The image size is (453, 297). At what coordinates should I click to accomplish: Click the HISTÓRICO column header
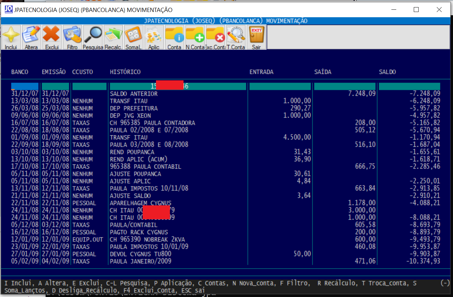125,72
